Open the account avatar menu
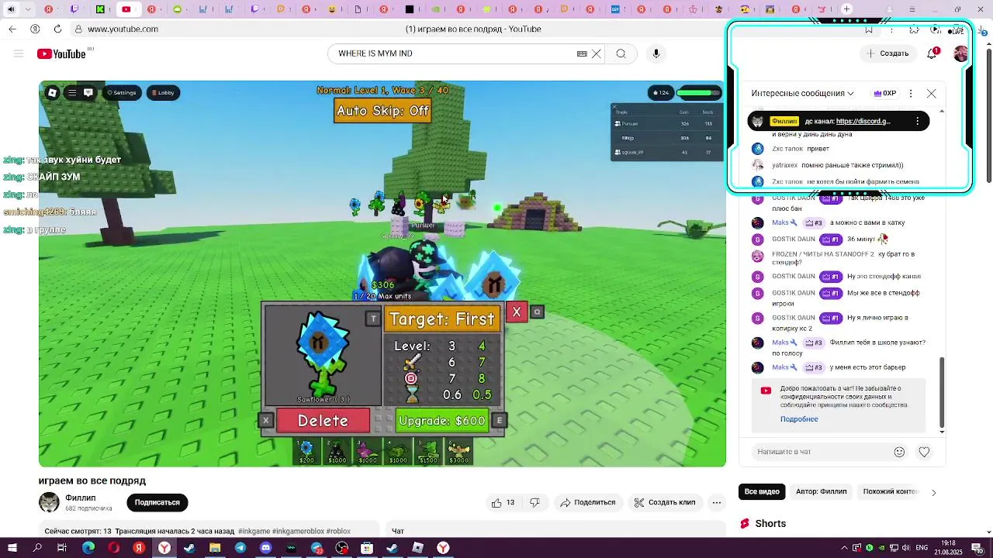The width and height of the screenshot is (993, 558). pyautogui.click(x=960, y=53)
